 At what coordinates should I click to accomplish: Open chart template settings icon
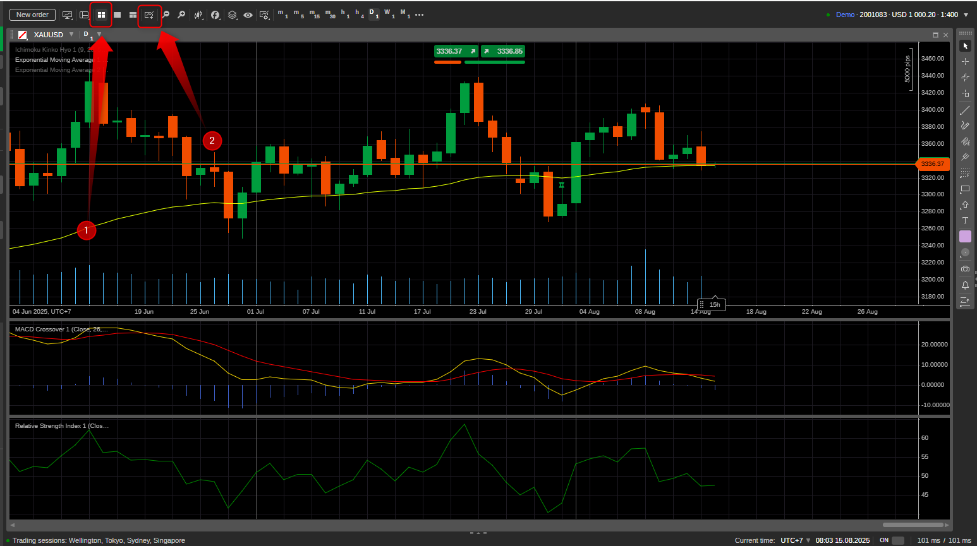click(x=264, y=15)
